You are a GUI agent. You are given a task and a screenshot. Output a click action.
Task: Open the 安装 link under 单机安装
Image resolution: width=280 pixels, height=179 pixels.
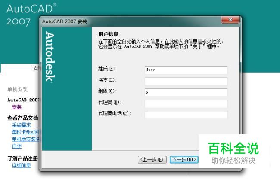[x=17, y=107]
